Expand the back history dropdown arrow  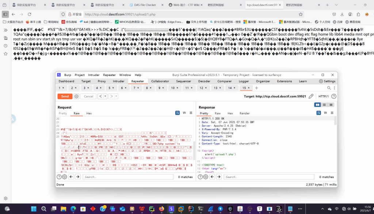(x=105, y=96)
